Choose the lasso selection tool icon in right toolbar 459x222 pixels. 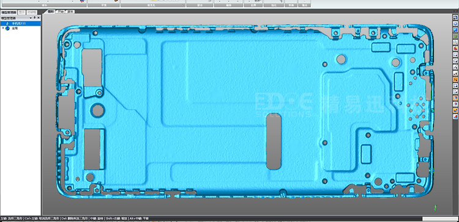pos(455,60)
